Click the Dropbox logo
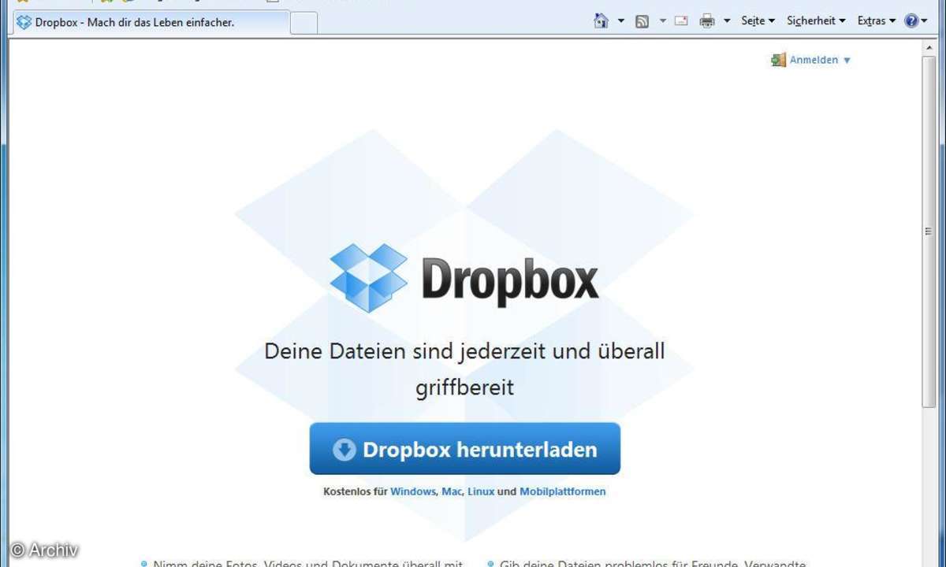 (x=464, y=277)
